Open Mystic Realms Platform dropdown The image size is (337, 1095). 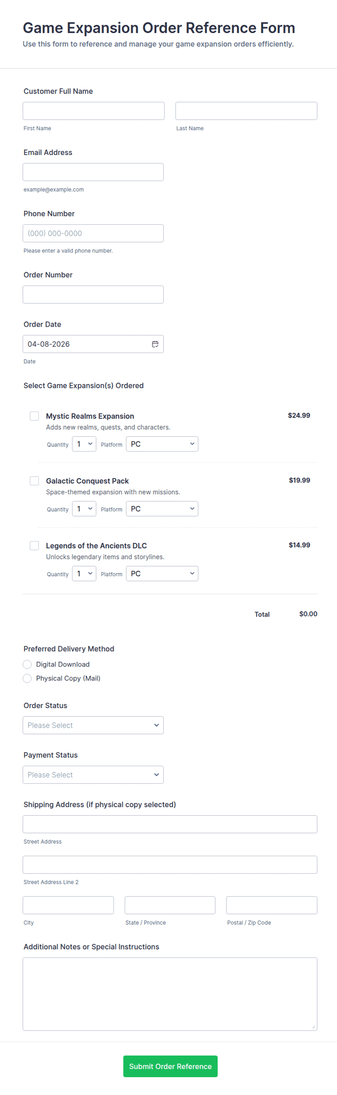(162, 444)
